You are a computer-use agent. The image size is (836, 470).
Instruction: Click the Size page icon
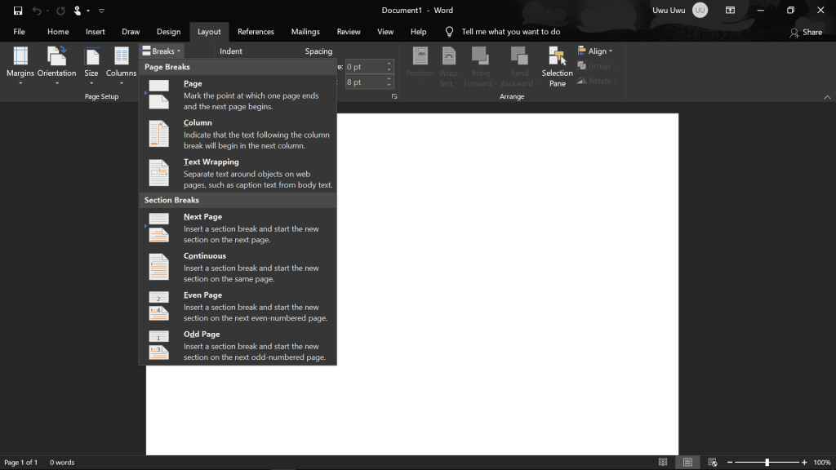click(x=91, y=57)
